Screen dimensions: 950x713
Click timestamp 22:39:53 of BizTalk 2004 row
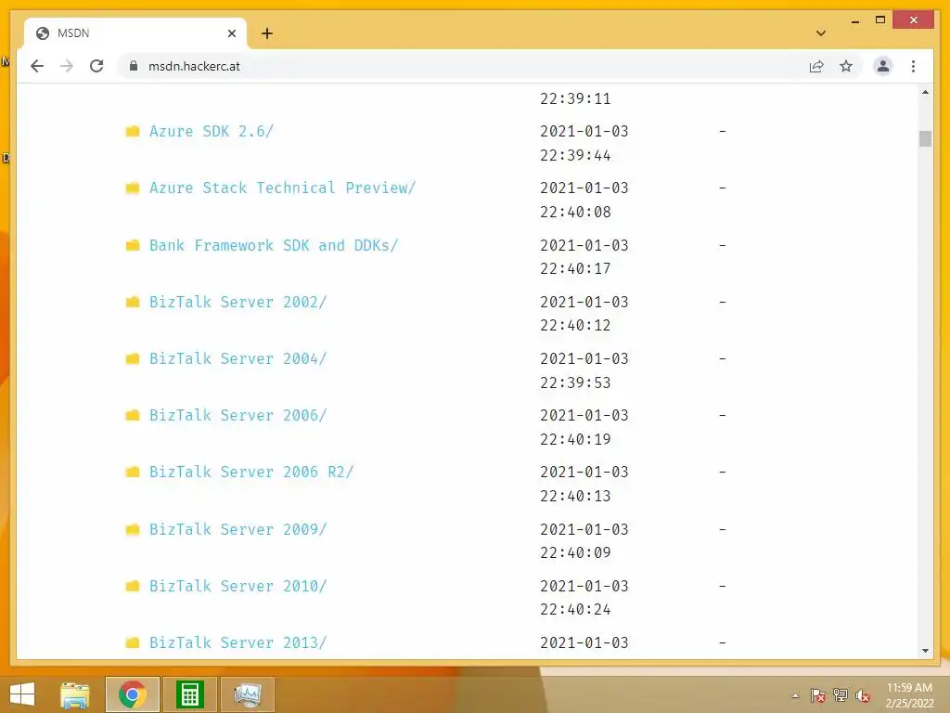pos(575,382)
